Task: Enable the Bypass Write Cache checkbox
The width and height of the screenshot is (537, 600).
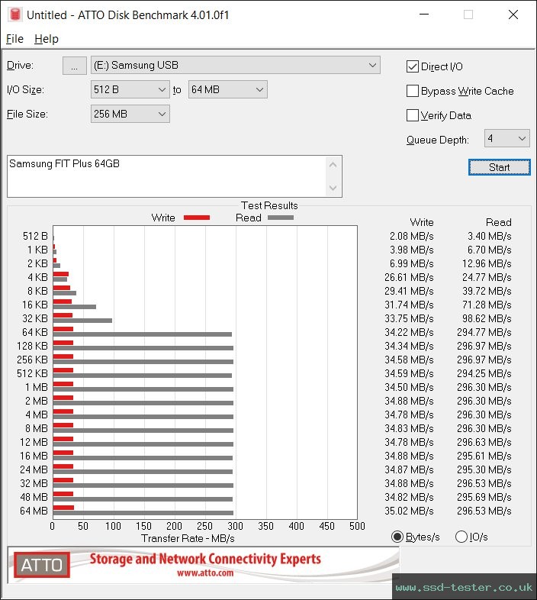Action: coord(413,91)
